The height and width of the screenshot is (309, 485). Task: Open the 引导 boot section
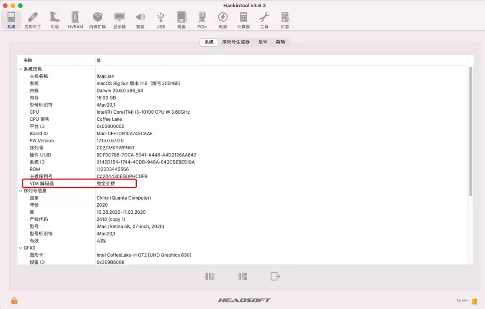click(x=55, y=20)
